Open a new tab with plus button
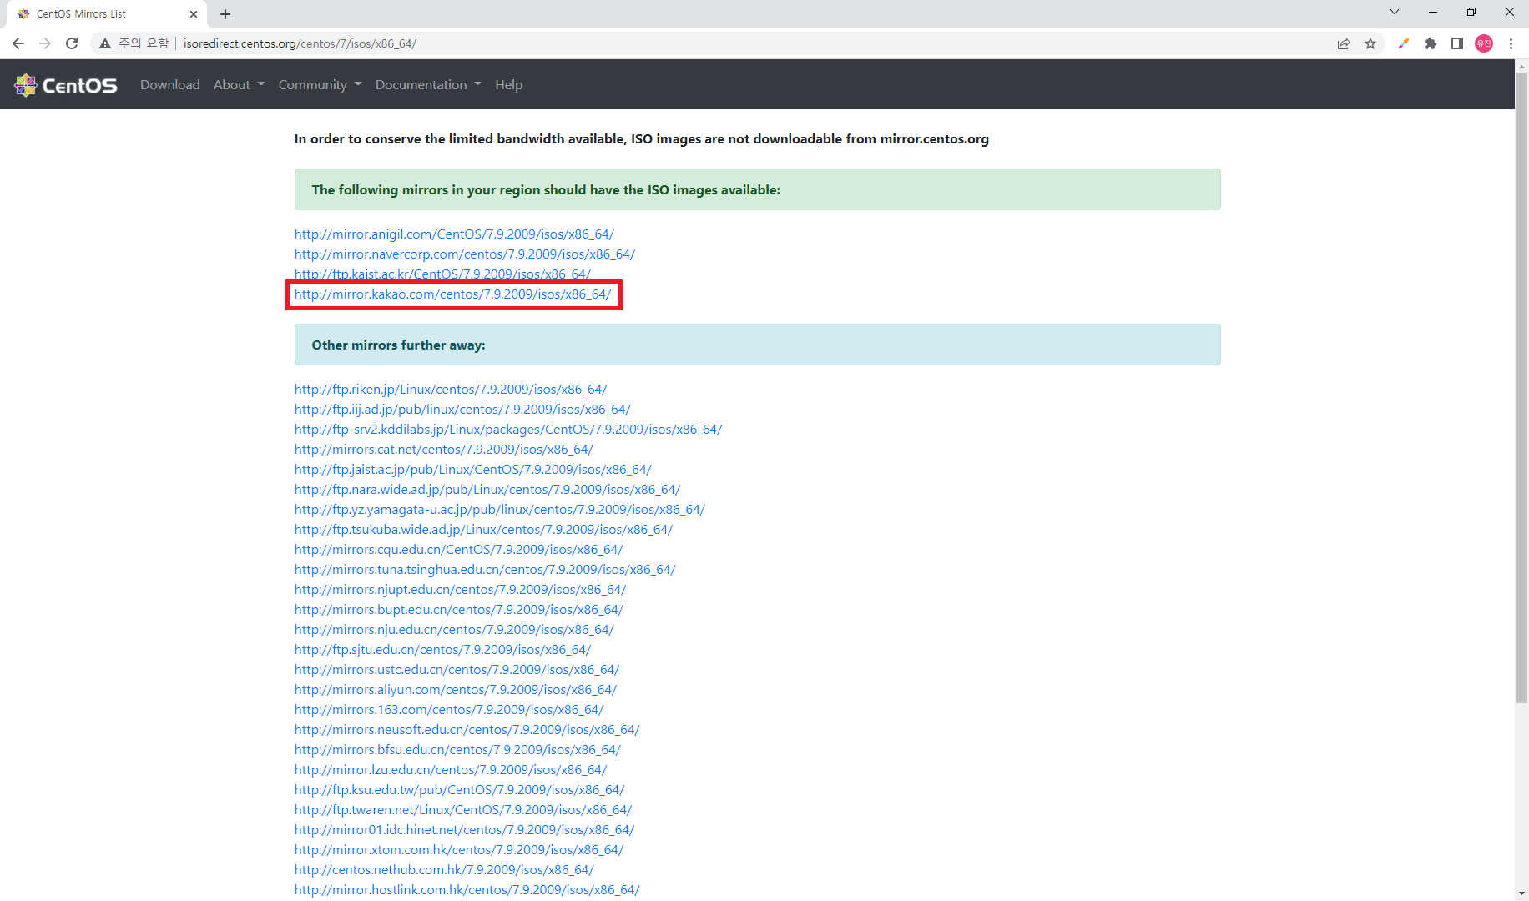Viewport: 1529px width, 901px height. 225,14
